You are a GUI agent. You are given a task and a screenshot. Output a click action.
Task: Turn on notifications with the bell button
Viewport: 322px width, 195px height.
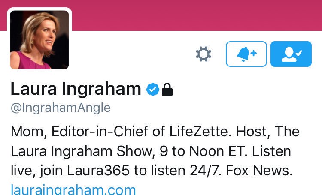pos(246,54)
